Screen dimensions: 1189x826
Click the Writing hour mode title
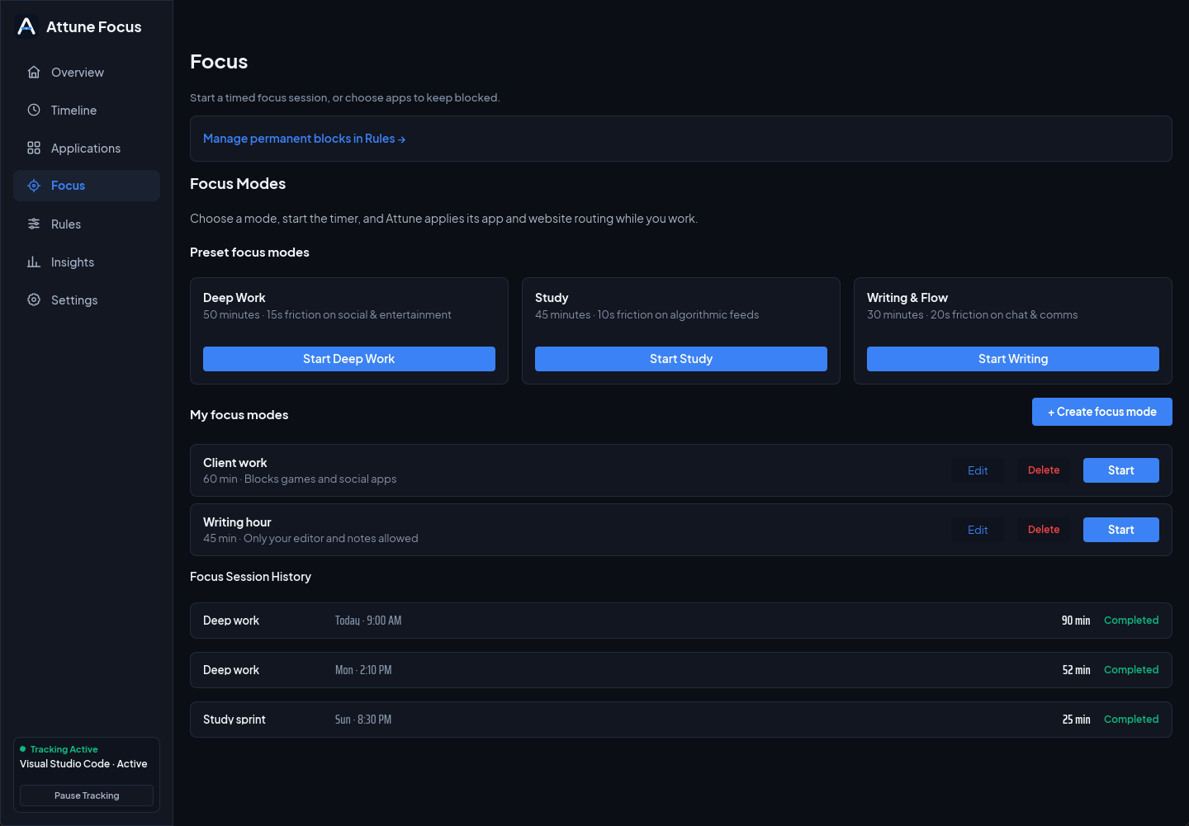pos(237,522)
